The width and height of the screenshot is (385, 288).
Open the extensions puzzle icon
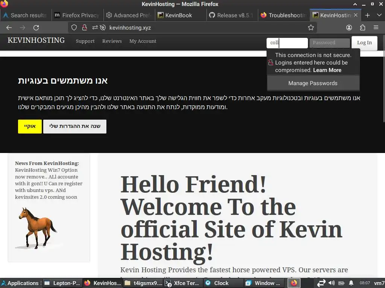pos(362,28)
